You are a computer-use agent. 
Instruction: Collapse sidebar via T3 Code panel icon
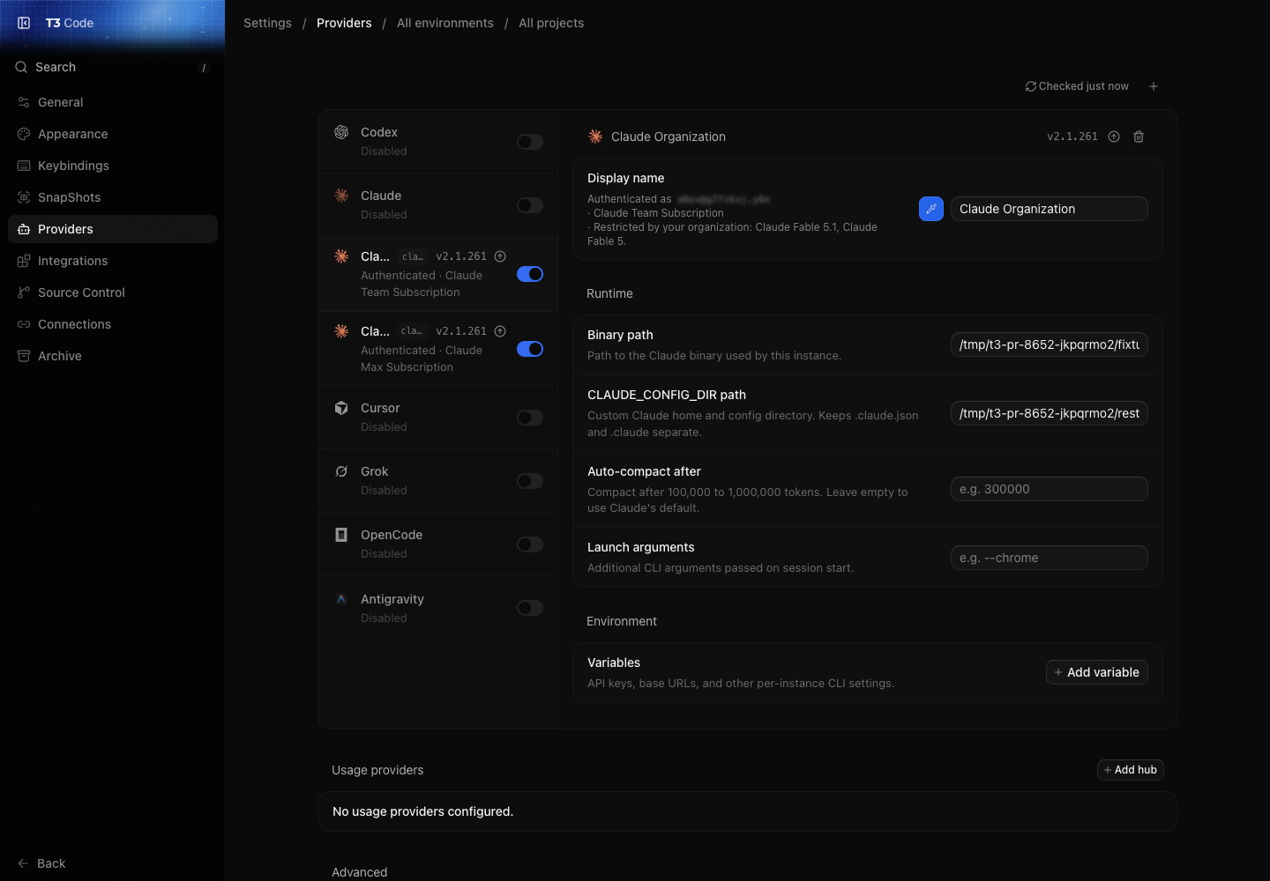tap(24, 23)
